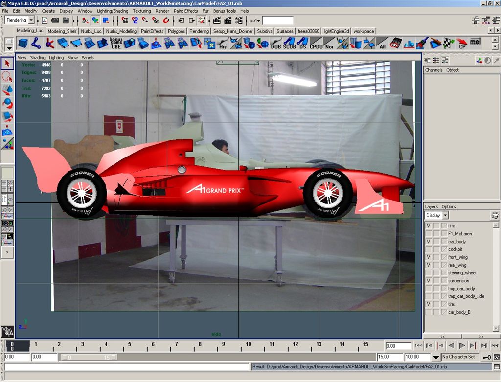Show the F1_McLaren layer
501x382 pixels.
pos(429,234)
